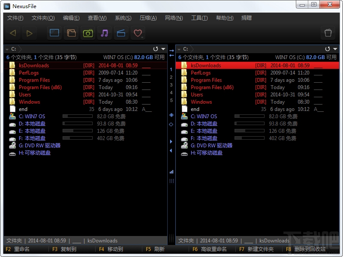Click the E: drive usage bar in left pane
This screenshot has height=257, width=343.
(78, 131)
